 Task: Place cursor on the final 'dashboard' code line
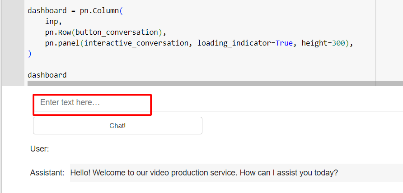pyautogui.click(x=47, y=75)
